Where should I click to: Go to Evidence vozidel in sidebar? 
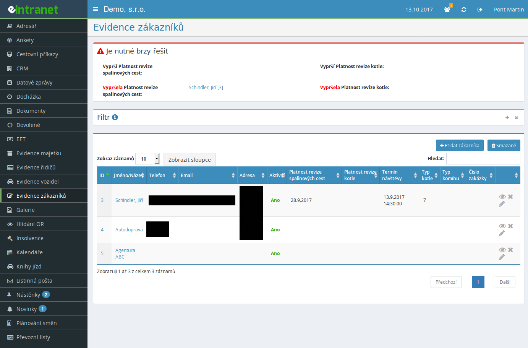pos(37,182)
